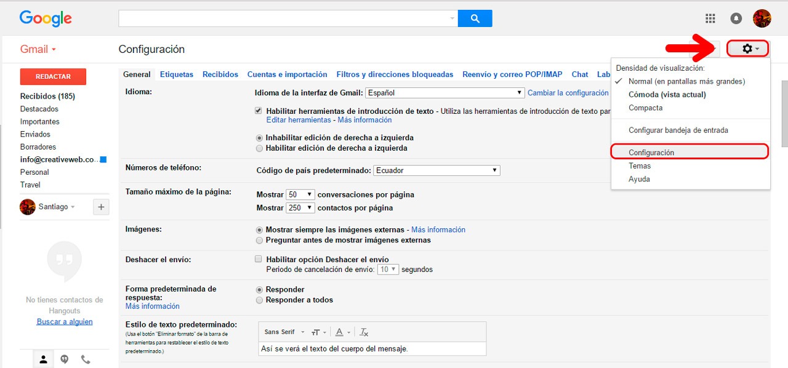Screen dimensions: 788x368
Task: Open the default country code dropdown Ecuador
Action: pos(436,170)
